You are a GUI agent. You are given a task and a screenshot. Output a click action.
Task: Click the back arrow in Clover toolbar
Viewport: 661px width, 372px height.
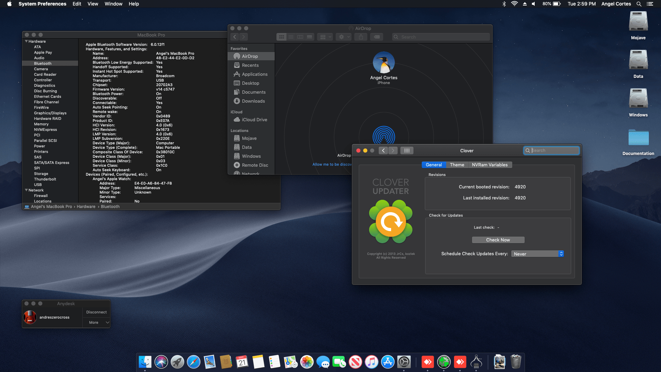tap(383, 151)
